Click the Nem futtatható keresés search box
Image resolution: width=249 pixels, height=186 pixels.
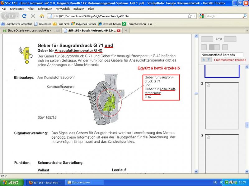[x=222, y=55]
